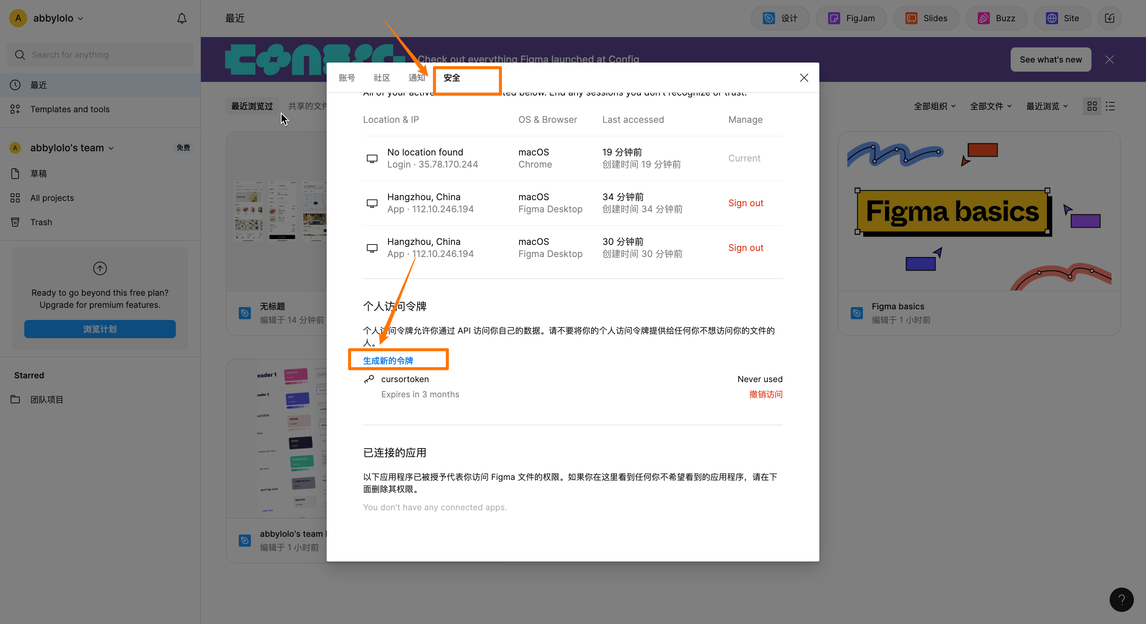Open abbylolo account dropdown menu
This screenshot has height=624, width=1146.
(58, 18)
